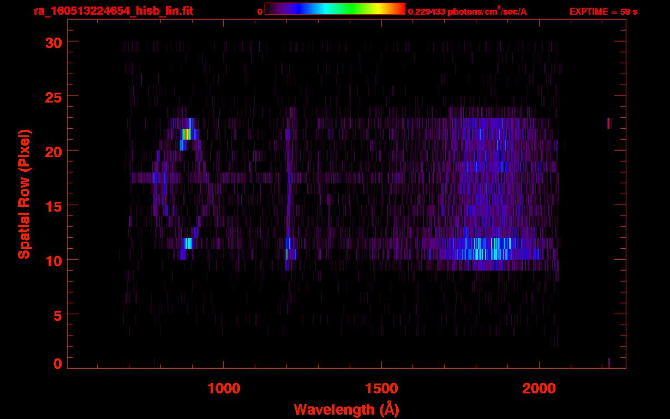Click the y-axis tick label 5

[x=57, y=315]
